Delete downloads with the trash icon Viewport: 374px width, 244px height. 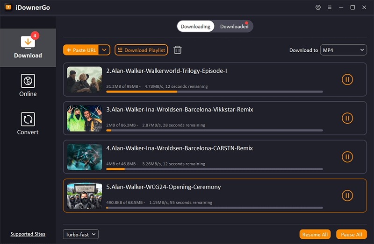[178, 50]
